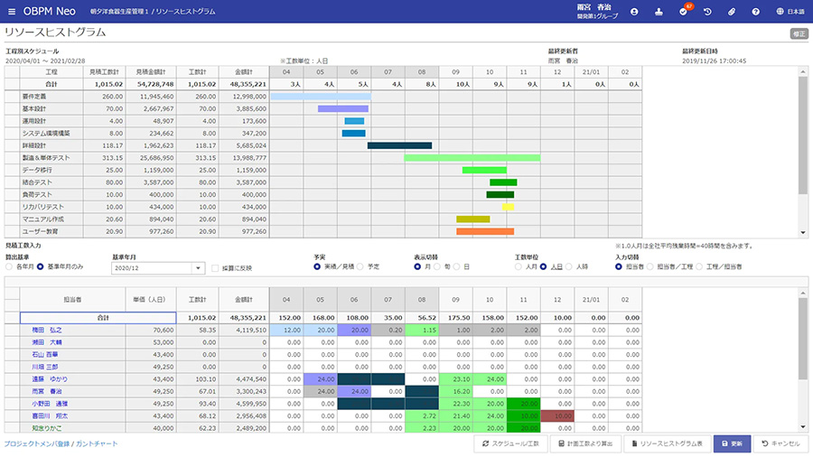Click the dark navy 詳細設計 Gantt bar

pyautogui.click(x=399, y=145)
